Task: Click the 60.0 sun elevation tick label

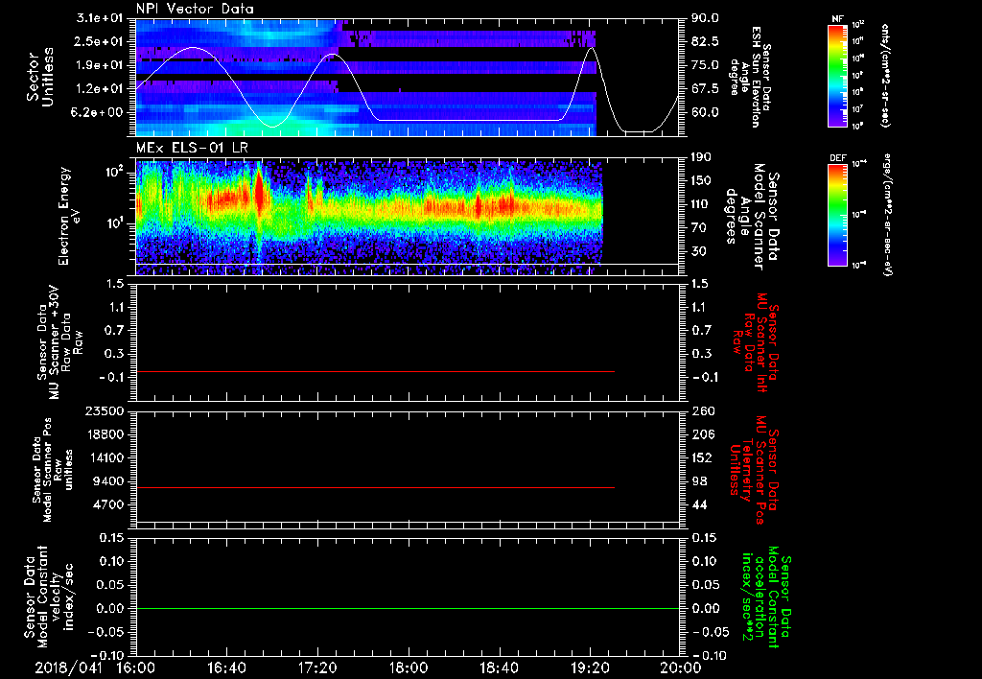Action: tap(705, 113)
